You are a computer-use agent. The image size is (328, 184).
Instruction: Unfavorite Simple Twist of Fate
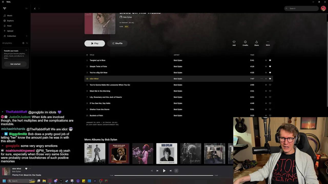coord(270,66)
